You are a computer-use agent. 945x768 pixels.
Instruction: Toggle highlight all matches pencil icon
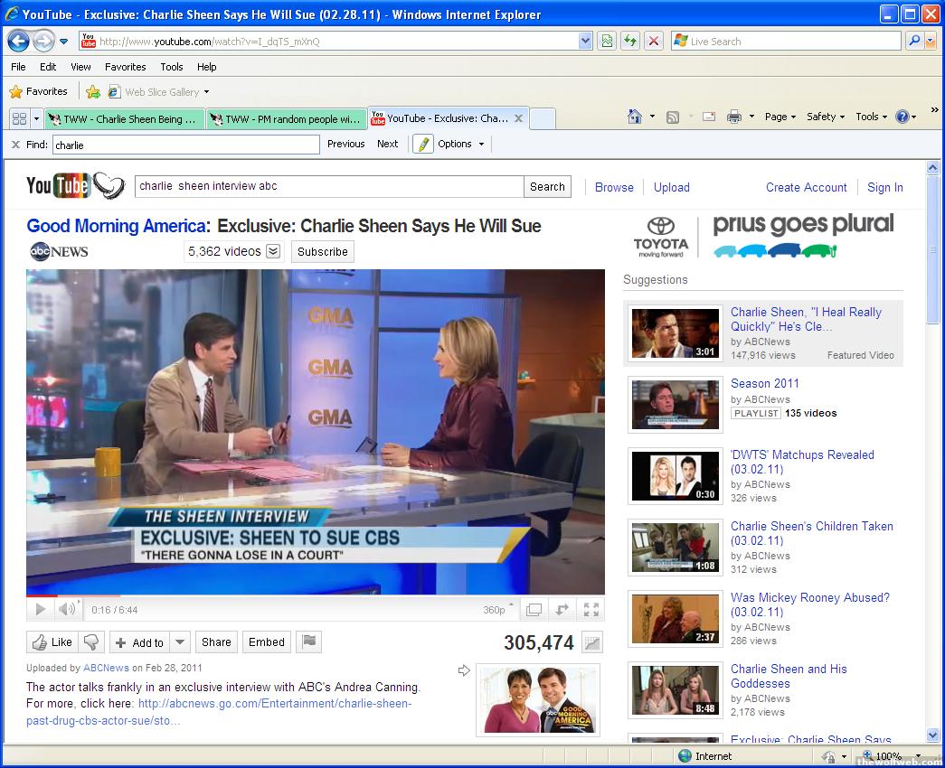(x=423, y=144)
